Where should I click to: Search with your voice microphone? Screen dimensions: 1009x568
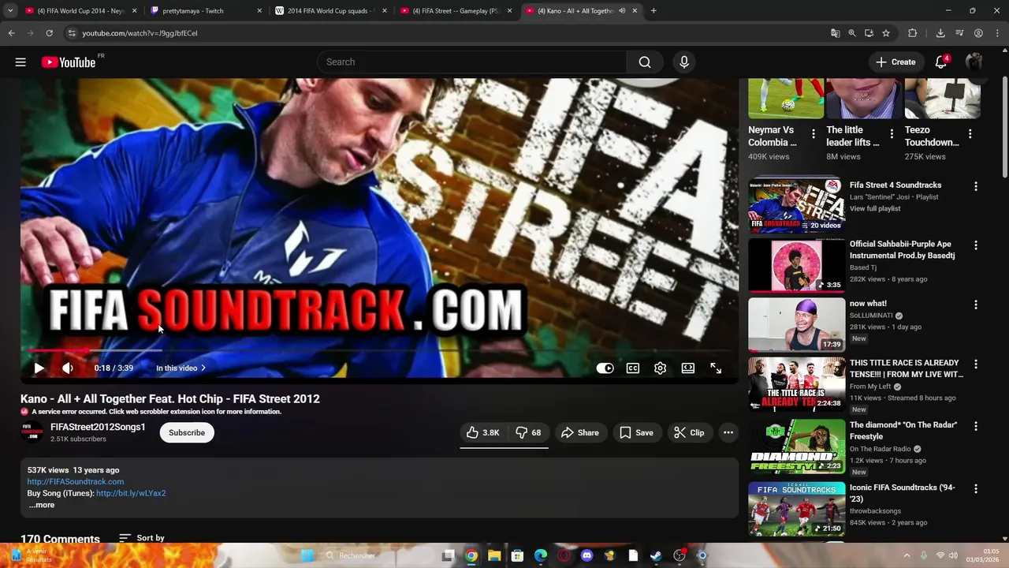click(x=684, y=62)
